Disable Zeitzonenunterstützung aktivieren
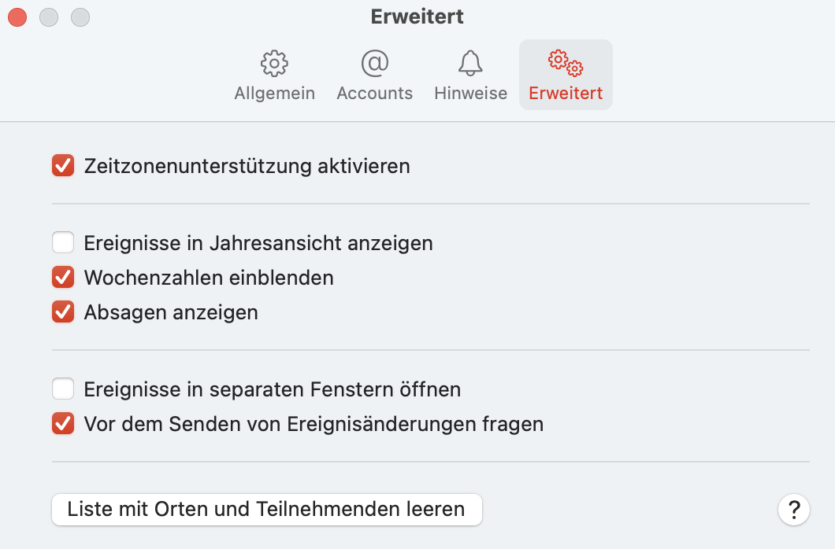This screenshot has width=835, height=549. point(63,165)
